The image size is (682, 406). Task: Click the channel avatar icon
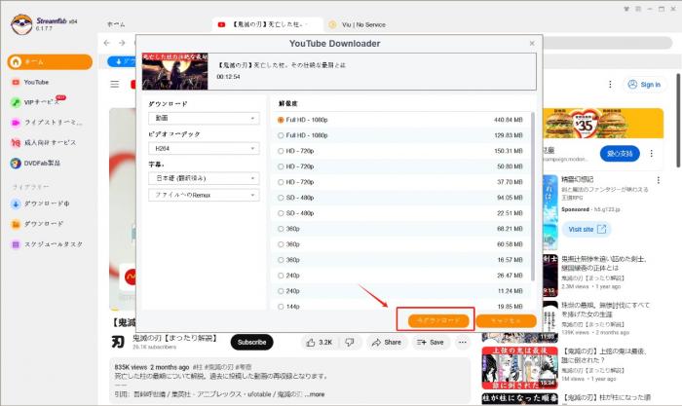118,342
